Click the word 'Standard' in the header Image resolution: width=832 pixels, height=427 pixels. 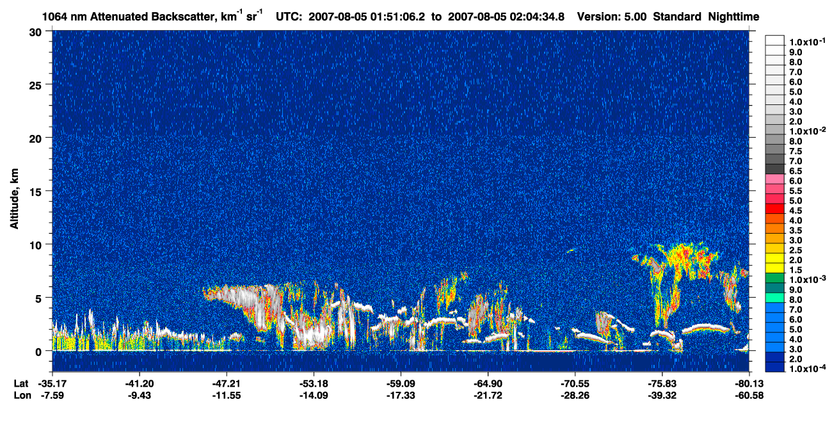[678, 17]
